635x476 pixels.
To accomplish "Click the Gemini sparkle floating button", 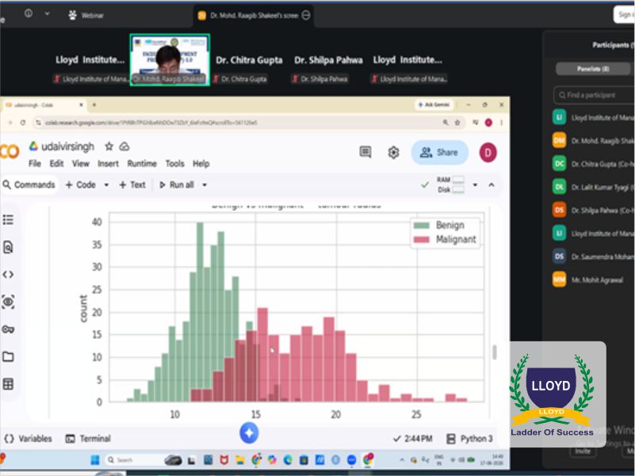I will click(249, 432).
